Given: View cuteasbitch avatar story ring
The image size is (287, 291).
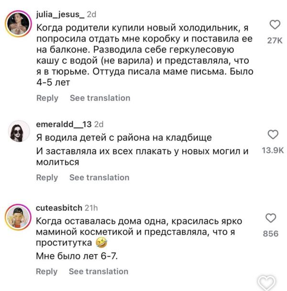Looking at the screenshot, I should (x=18, y=217).
